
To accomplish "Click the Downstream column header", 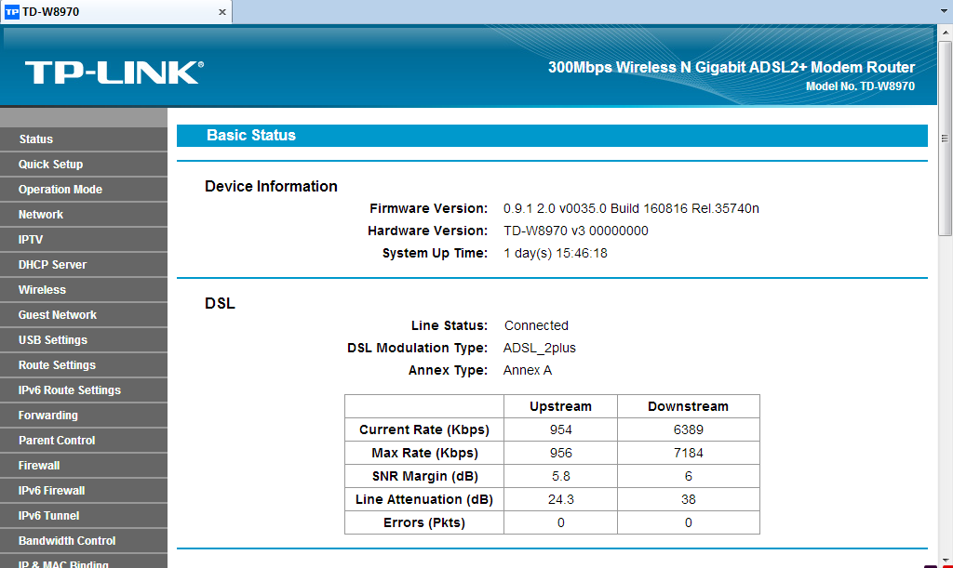I will pos(688,406).
